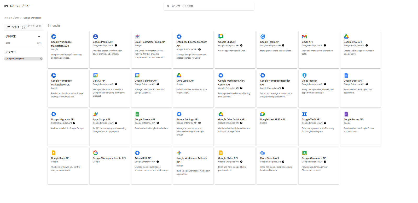The image size is (418, 203).
Task: Select the 公開 visibility filter option
Action: [x=24, y=43]
